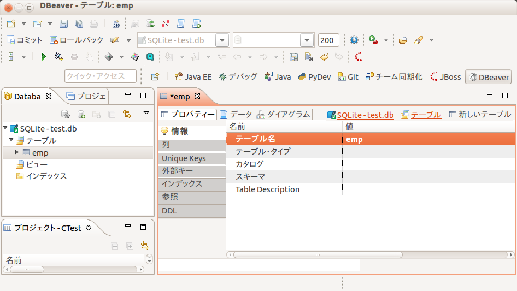Select the References (参照) section
The image size is (517, 291).
pos(192,198)
